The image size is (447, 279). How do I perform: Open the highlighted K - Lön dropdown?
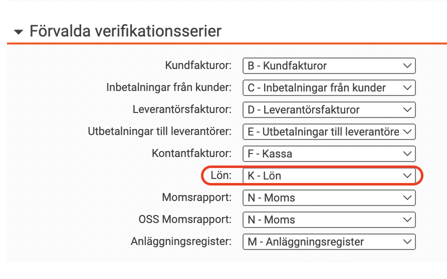(x=329, y=176)
